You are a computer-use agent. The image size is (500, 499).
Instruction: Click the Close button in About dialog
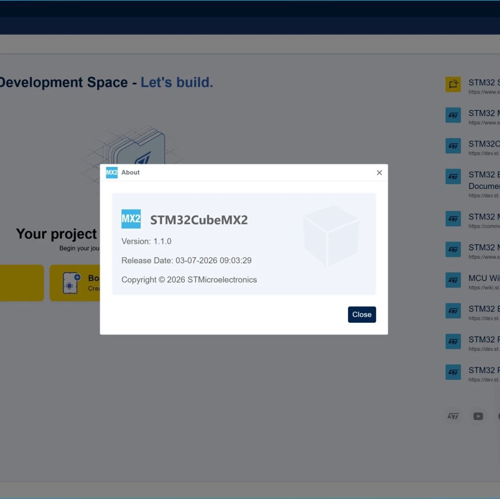click(x=362, y=314)
